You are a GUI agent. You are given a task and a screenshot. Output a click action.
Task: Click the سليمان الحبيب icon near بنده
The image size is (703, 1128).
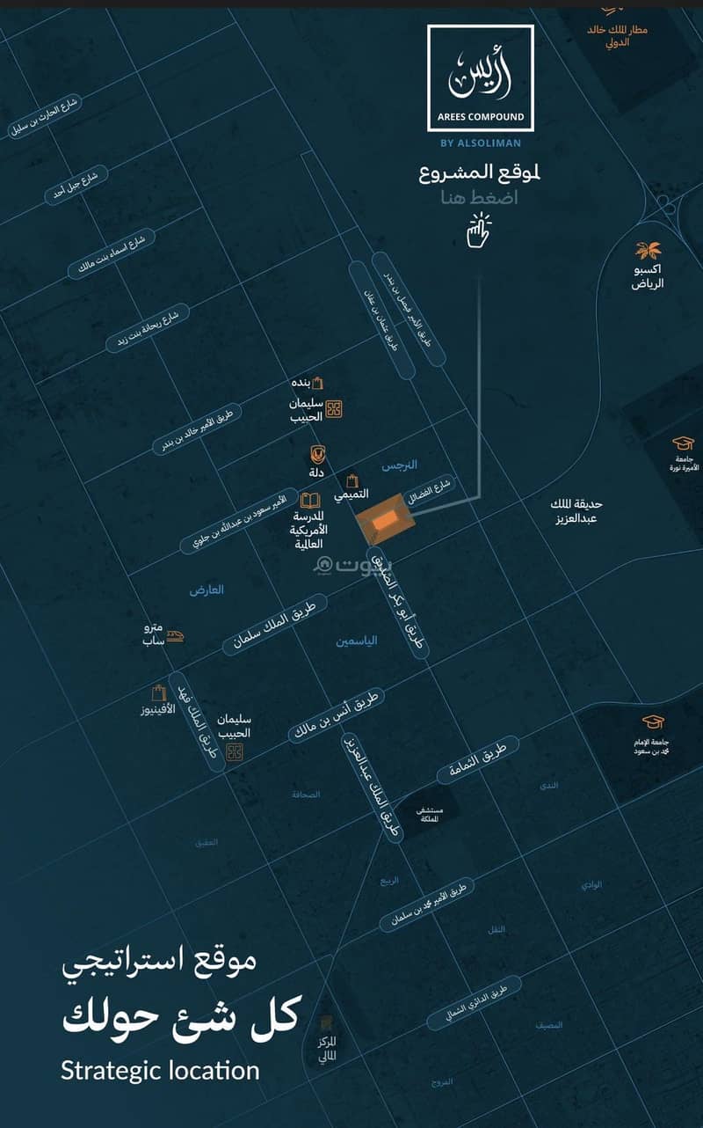tap(334, 407)
